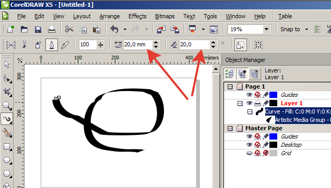The image size is (331, 188).
Task: Select the Artistic Media tool in toolbox
Action: point(7,119)
